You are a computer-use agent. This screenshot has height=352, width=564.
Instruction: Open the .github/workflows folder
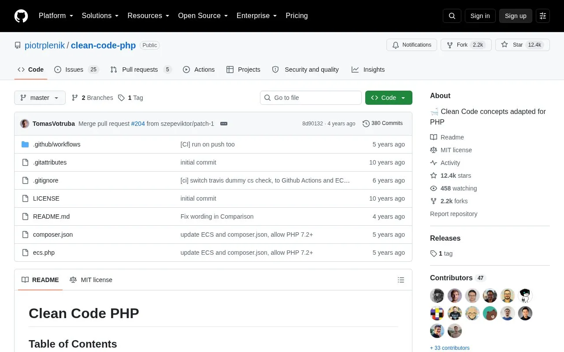point(56,144)
